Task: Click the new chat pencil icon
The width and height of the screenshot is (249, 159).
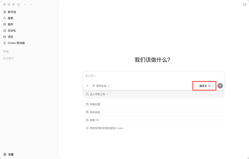Action: click(5, 12)
